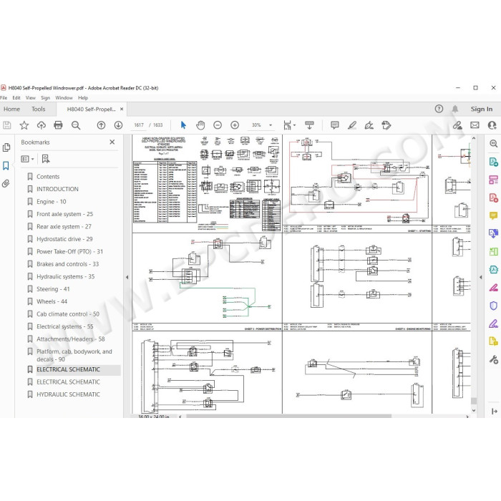Jump to the INTRODUCTION bookmark
The image size is (501, 501).
coord(57,189)
